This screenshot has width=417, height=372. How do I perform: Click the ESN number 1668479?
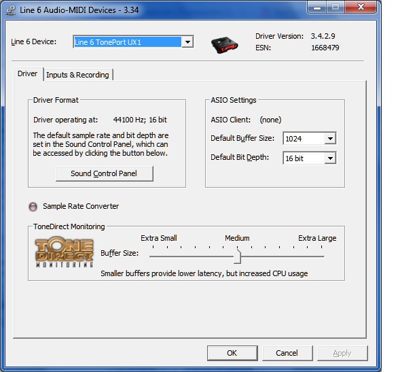325,48
